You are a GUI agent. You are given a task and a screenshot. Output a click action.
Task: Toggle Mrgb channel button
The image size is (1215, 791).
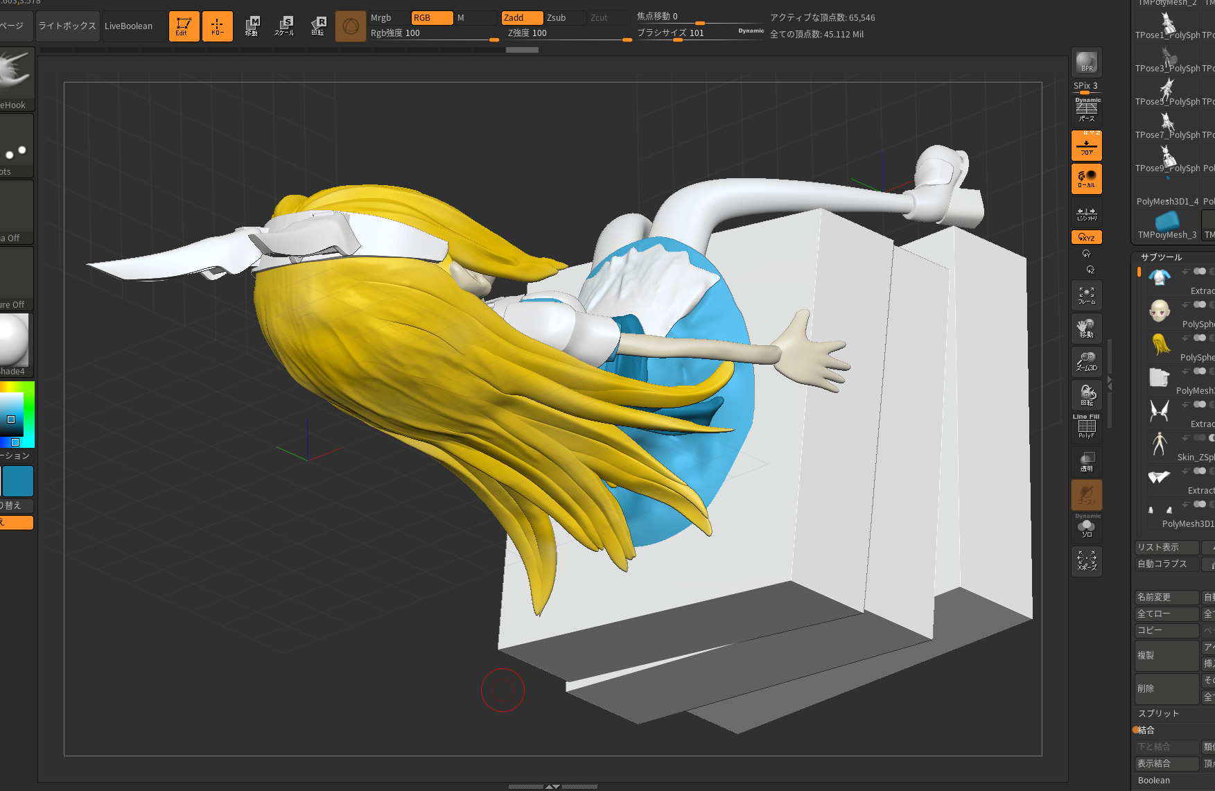tap(388, 18)
